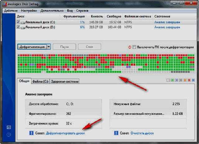
Task: Click the junk files size 1.22 GB
Action: (x=178, y=114)
